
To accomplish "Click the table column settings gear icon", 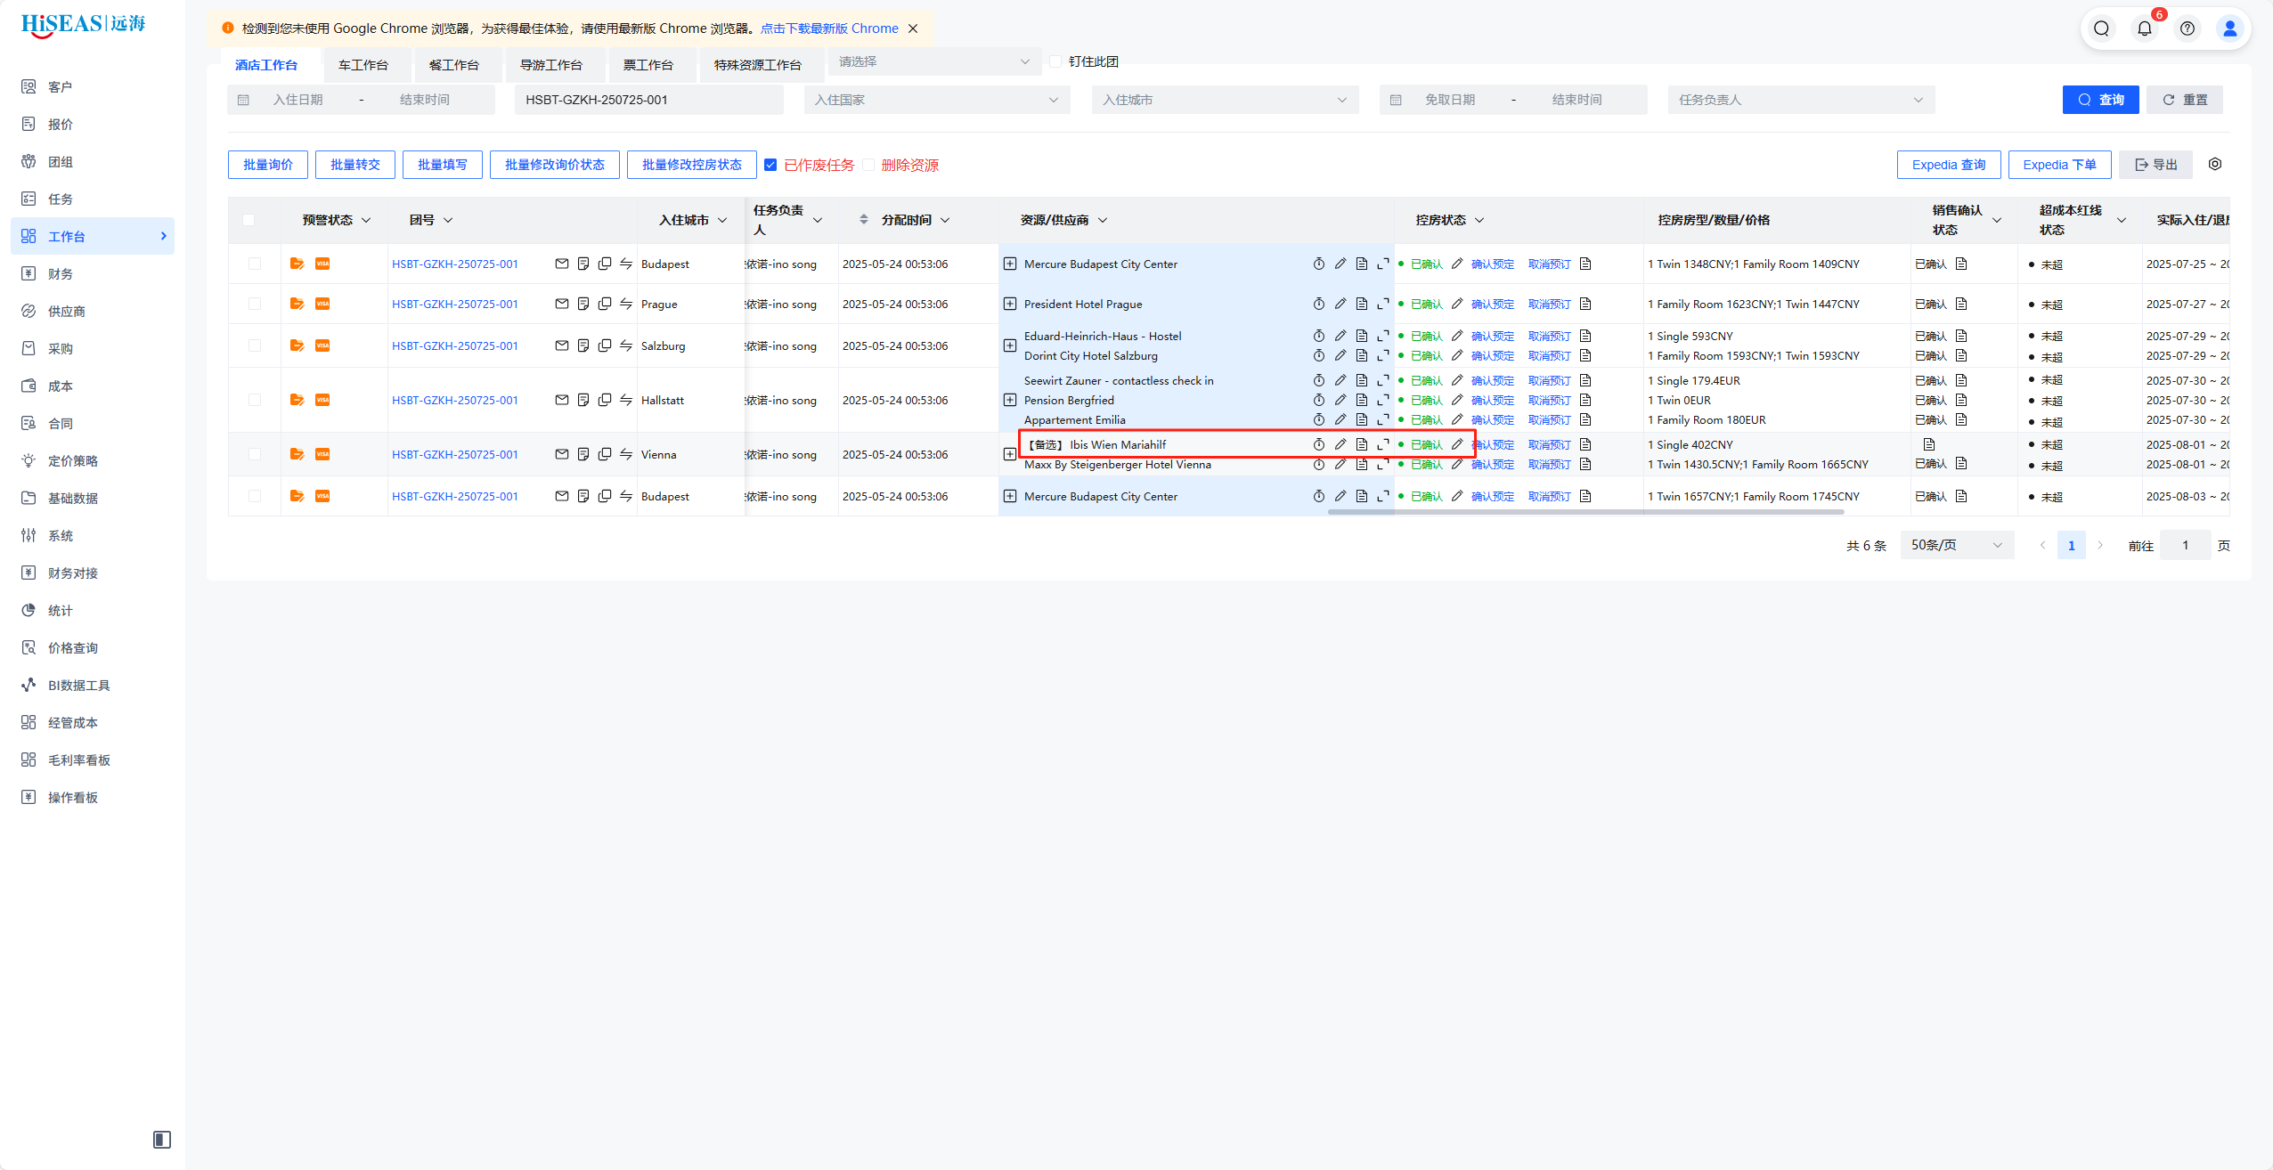I will point(2215,164).
